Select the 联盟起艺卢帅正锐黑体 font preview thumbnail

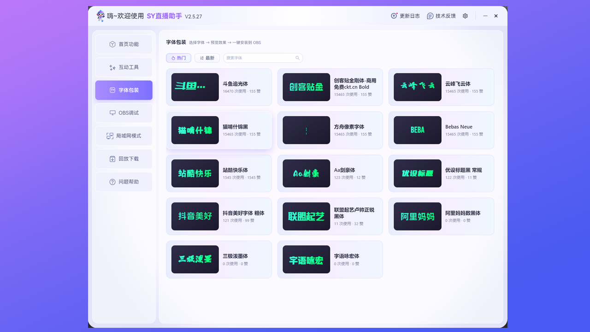tap(307, 216)
